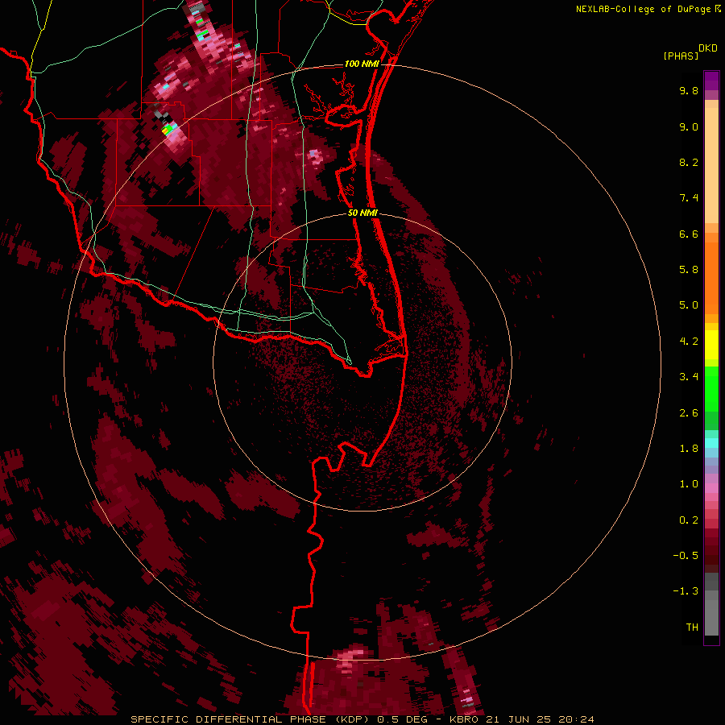Click the 7.4 legend value label
This screenshot has height=725, width=725.
pos(689,198)
